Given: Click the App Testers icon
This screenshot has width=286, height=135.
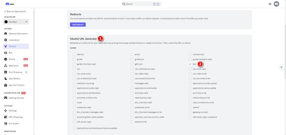Looking at the screenshot, I should pyautogui.click(x=6, y=79).
